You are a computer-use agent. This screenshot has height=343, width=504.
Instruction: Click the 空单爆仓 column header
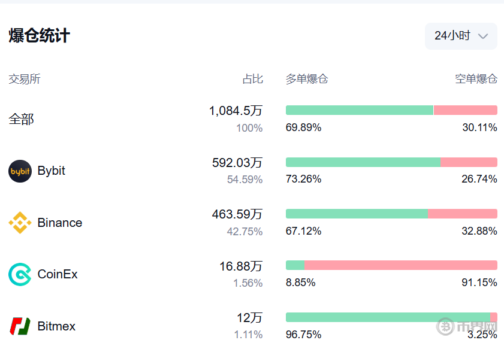pyautogui.click(x=476, y=79)
